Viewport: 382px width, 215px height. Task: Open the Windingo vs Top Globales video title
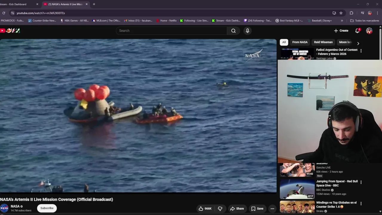(336, 205)
